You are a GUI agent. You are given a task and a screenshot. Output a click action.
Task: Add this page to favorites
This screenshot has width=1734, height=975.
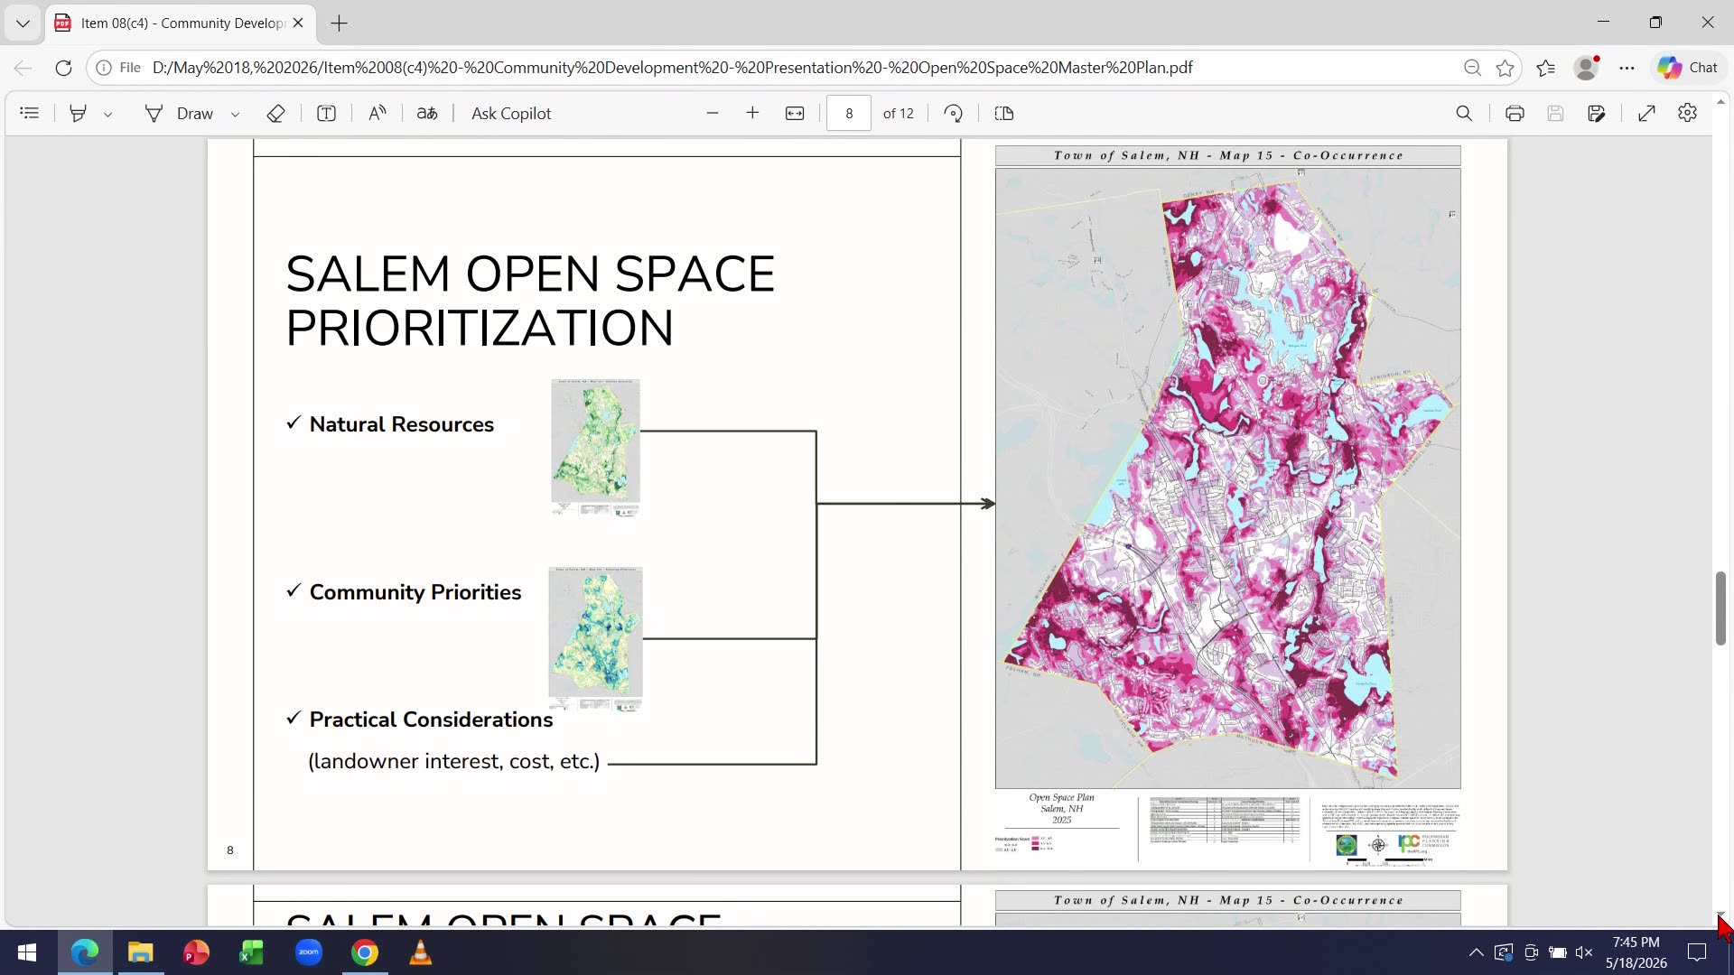(1506, 68)
